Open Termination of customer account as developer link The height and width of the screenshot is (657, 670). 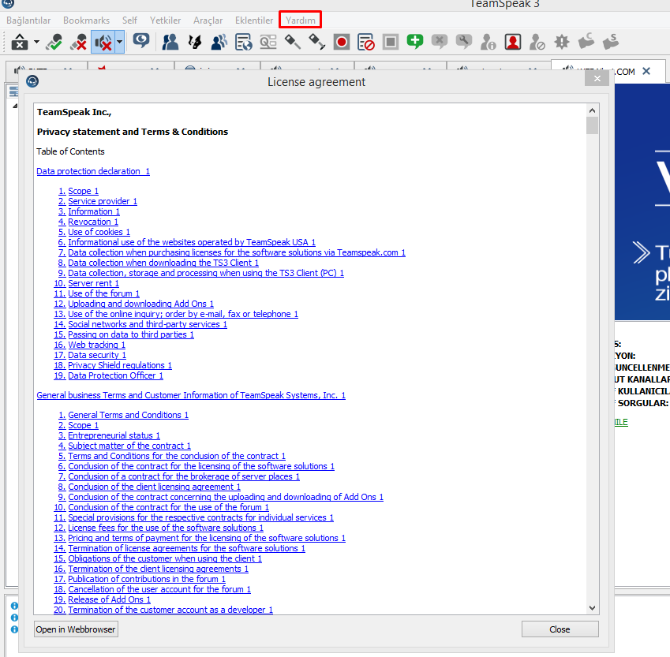coord(170,610)
